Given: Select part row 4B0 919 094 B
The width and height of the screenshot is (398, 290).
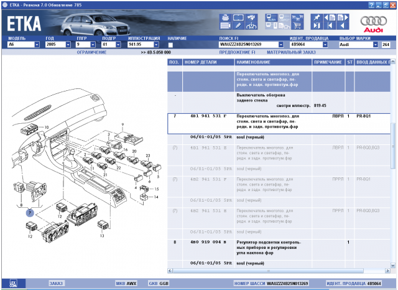Looking at the screenshot, I should tap(279, 250).
